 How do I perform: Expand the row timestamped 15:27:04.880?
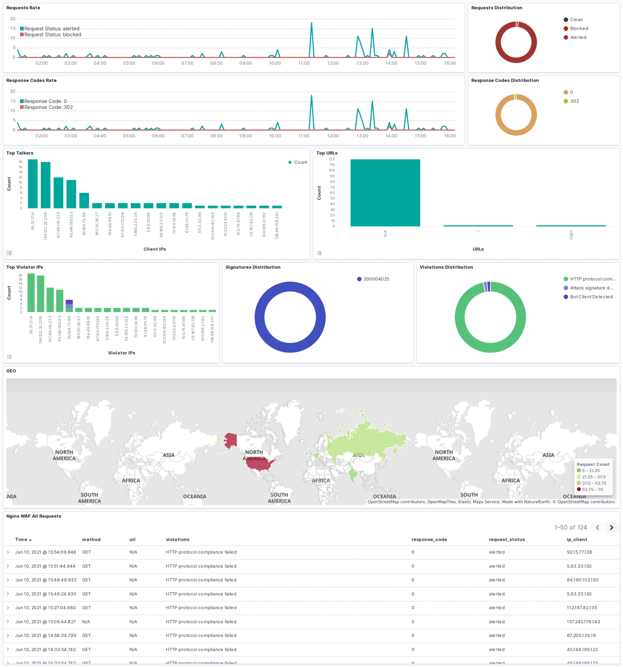8,608
